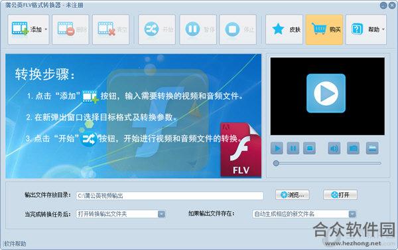Click the 软件帮助 status bar link
The image size is (398, 250).
point(15,243)
